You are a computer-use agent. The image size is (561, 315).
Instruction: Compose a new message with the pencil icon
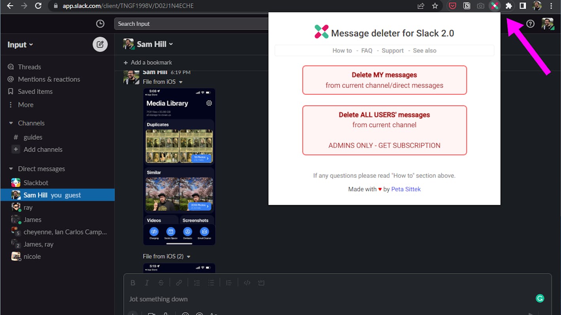(x=100, y=44)
